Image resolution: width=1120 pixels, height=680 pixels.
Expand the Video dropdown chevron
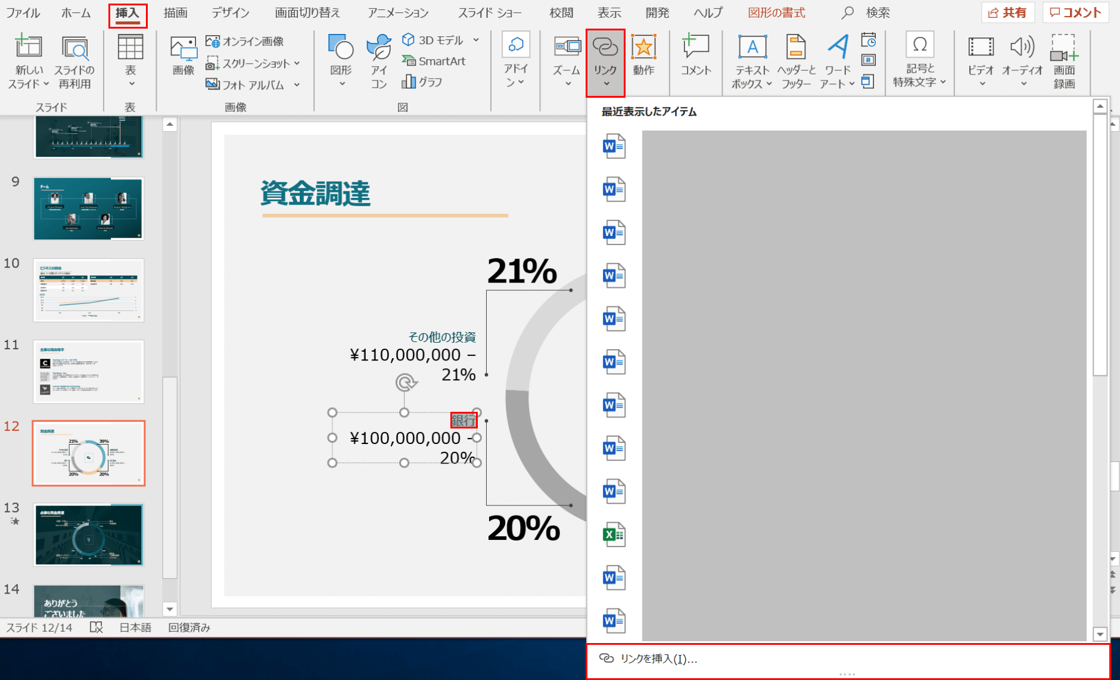pyautogui.click(x=982, y=83)
